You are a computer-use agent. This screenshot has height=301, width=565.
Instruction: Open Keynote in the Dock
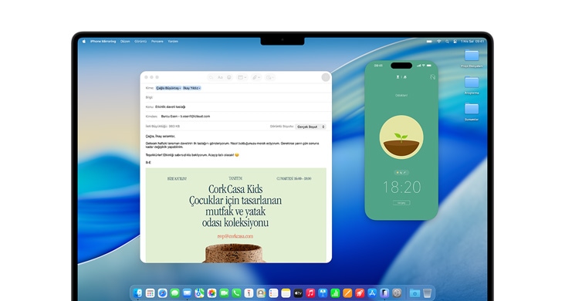pos(323,293)
